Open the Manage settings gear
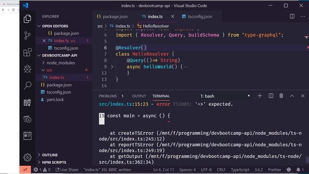The height and width of the screenshot is (174, 309). point(28,157)
